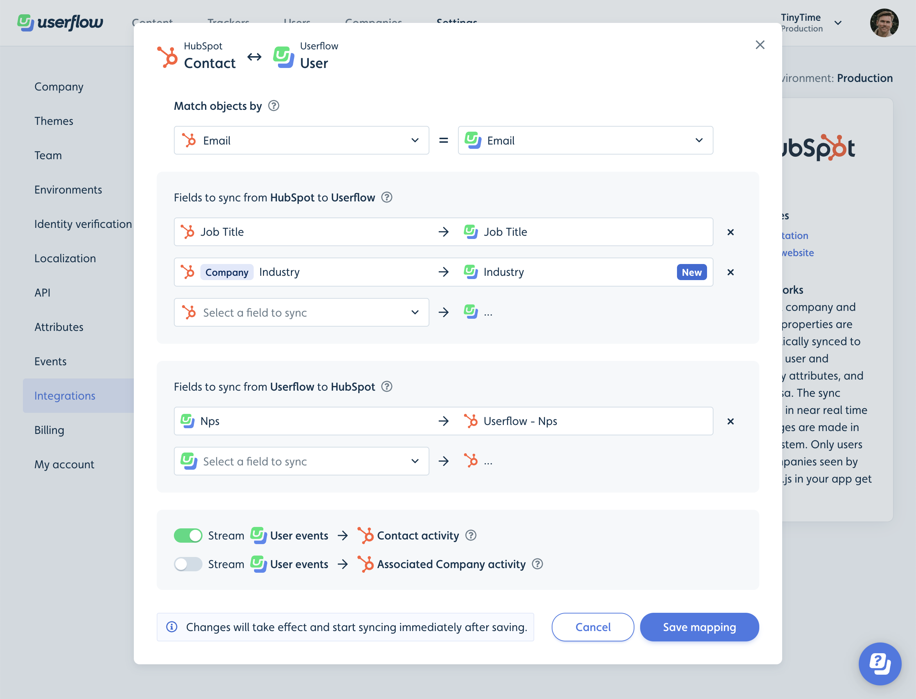Click the Userflow logo in the top bar
Screen dimensions: 916x699
click(60, 23)
